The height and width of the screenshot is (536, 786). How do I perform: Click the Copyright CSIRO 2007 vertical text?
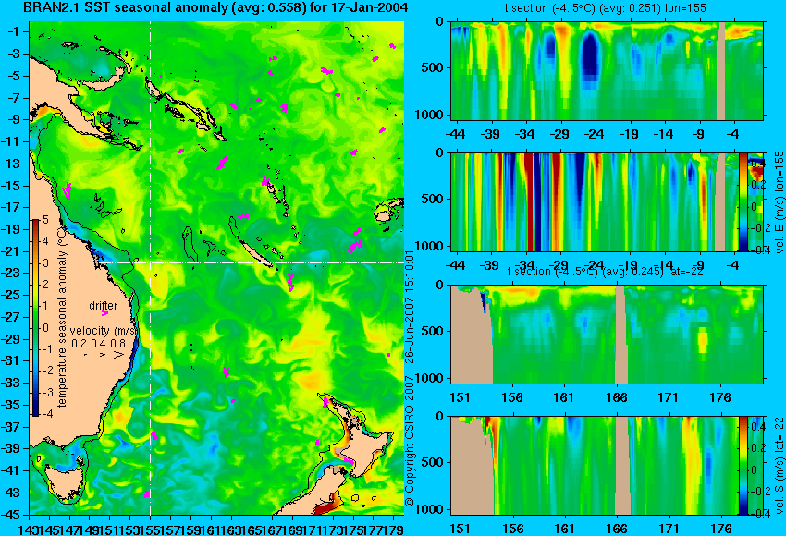[410, 443]
